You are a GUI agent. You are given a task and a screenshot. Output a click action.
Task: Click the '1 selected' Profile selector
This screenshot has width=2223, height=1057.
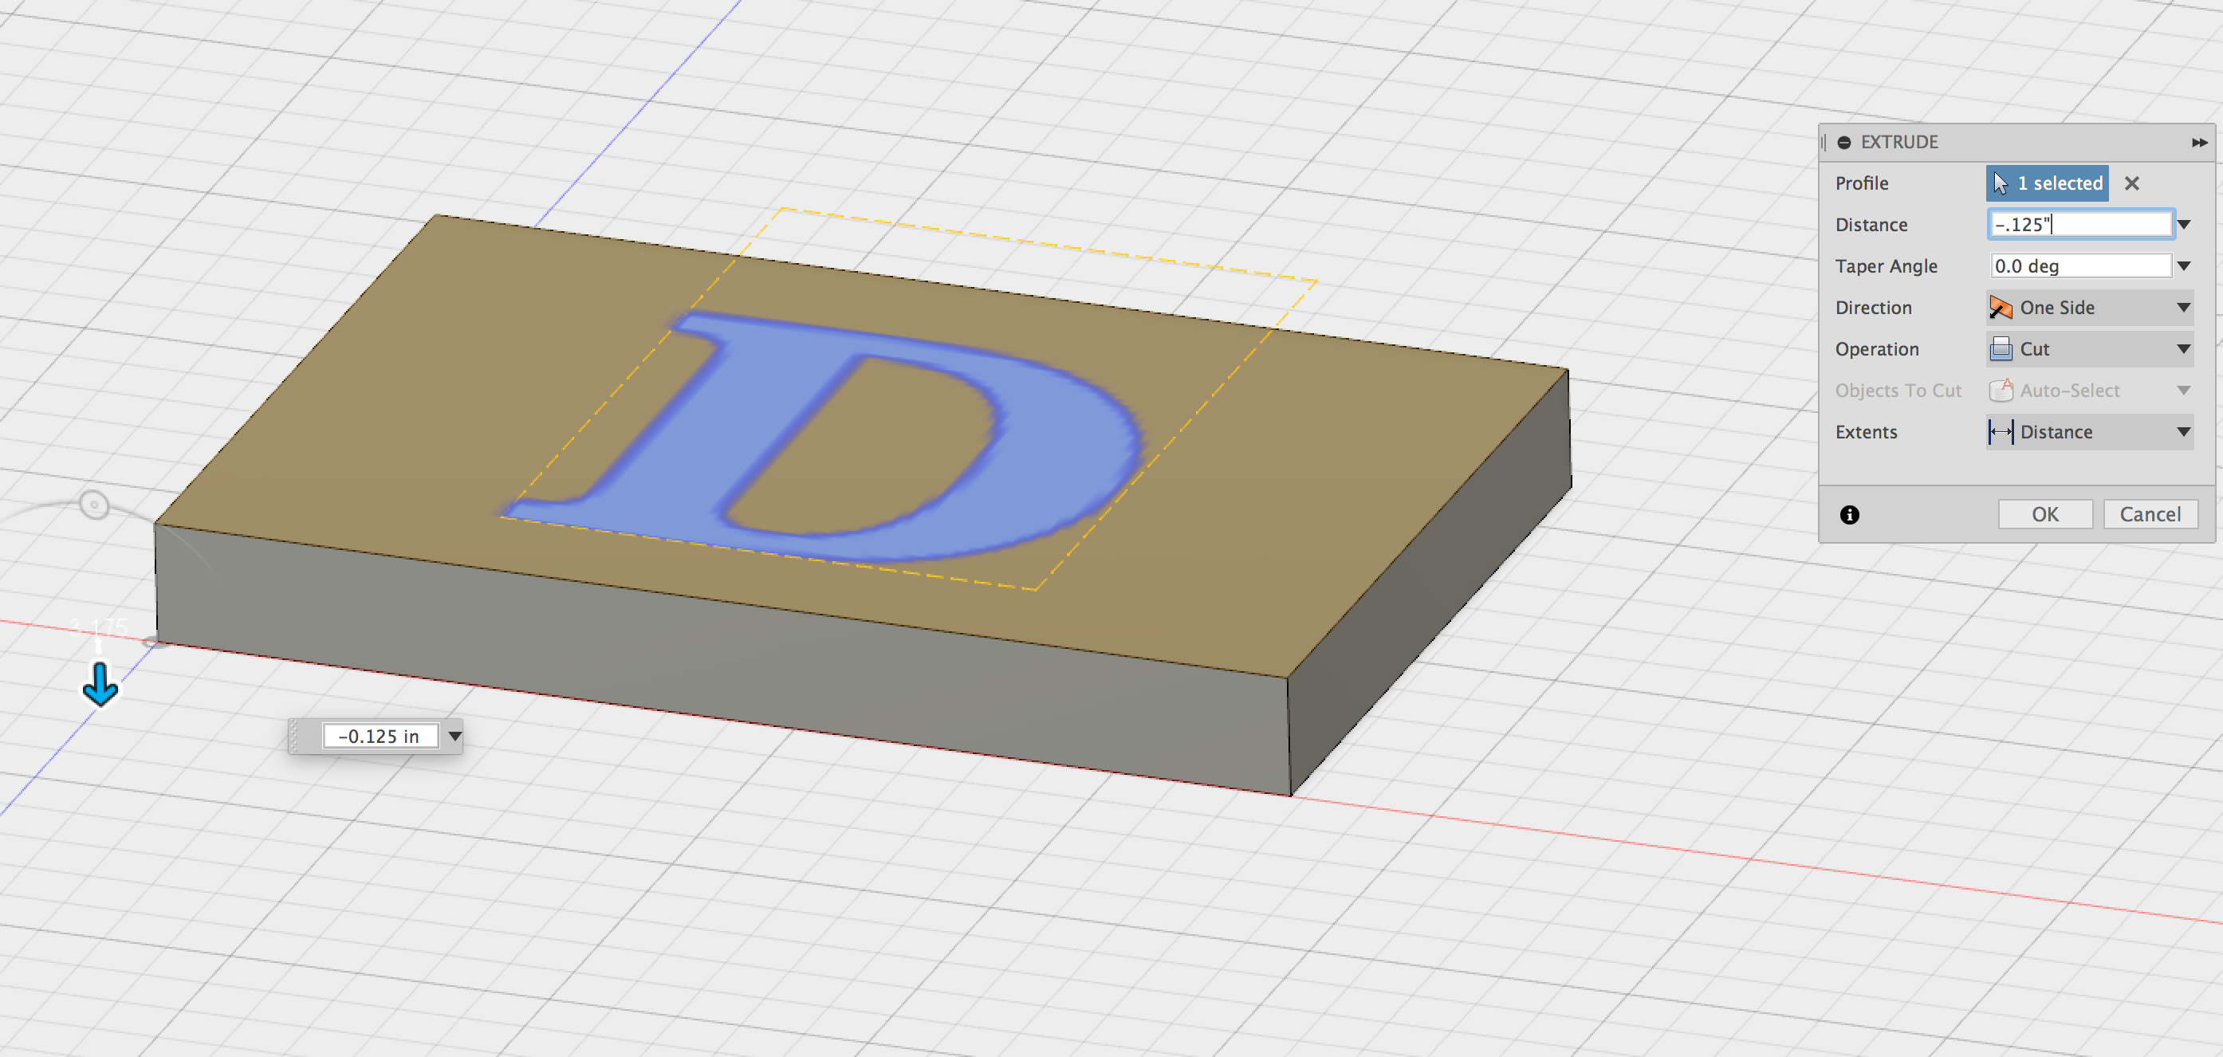click(2047, 183)
